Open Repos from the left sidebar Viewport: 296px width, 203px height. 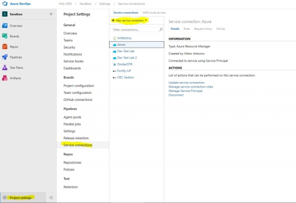pyautogui.click(x=14, y=47)
